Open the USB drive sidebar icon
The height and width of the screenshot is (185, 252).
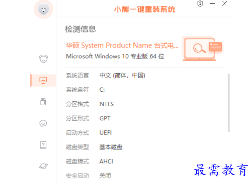(x=43, y=102)
